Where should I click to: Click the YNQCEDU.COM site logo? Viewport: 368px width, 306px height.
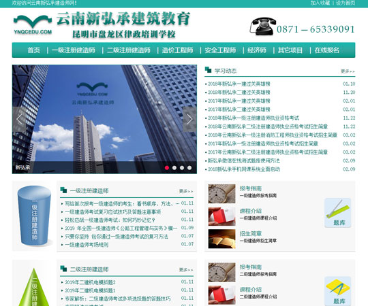pyautogui.click(x=33, y=24)
